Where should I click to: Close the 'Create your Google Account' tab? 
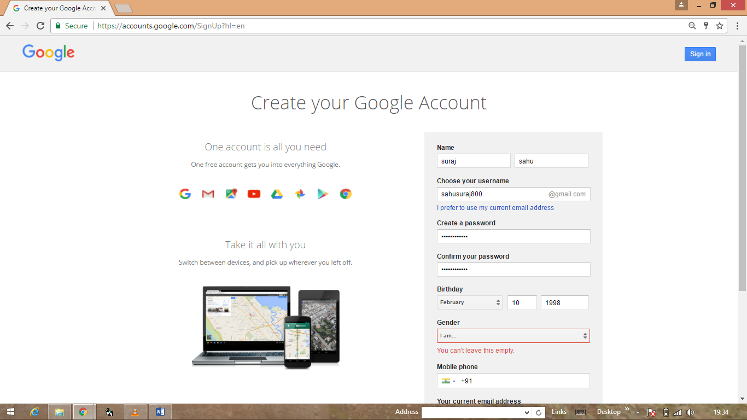click(x=103, y=8)
